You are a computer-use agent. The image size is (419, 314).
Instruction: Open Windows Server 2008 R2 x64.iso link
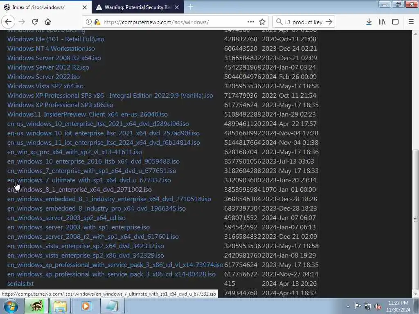54,58
